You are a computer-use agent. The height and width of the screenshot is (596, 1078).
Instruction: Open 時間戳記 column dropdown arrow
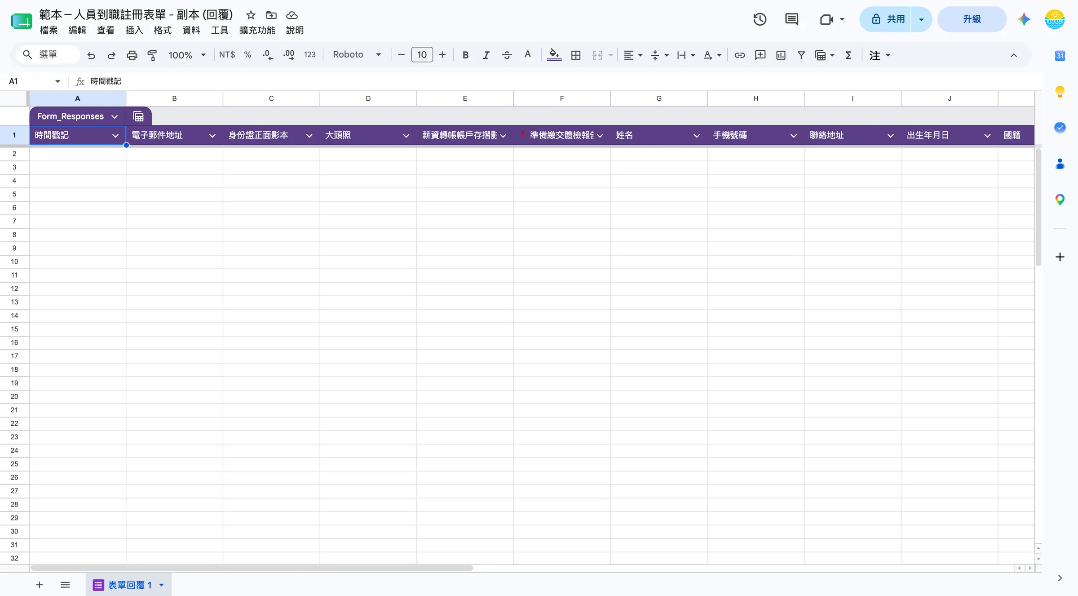pos(115,135)
